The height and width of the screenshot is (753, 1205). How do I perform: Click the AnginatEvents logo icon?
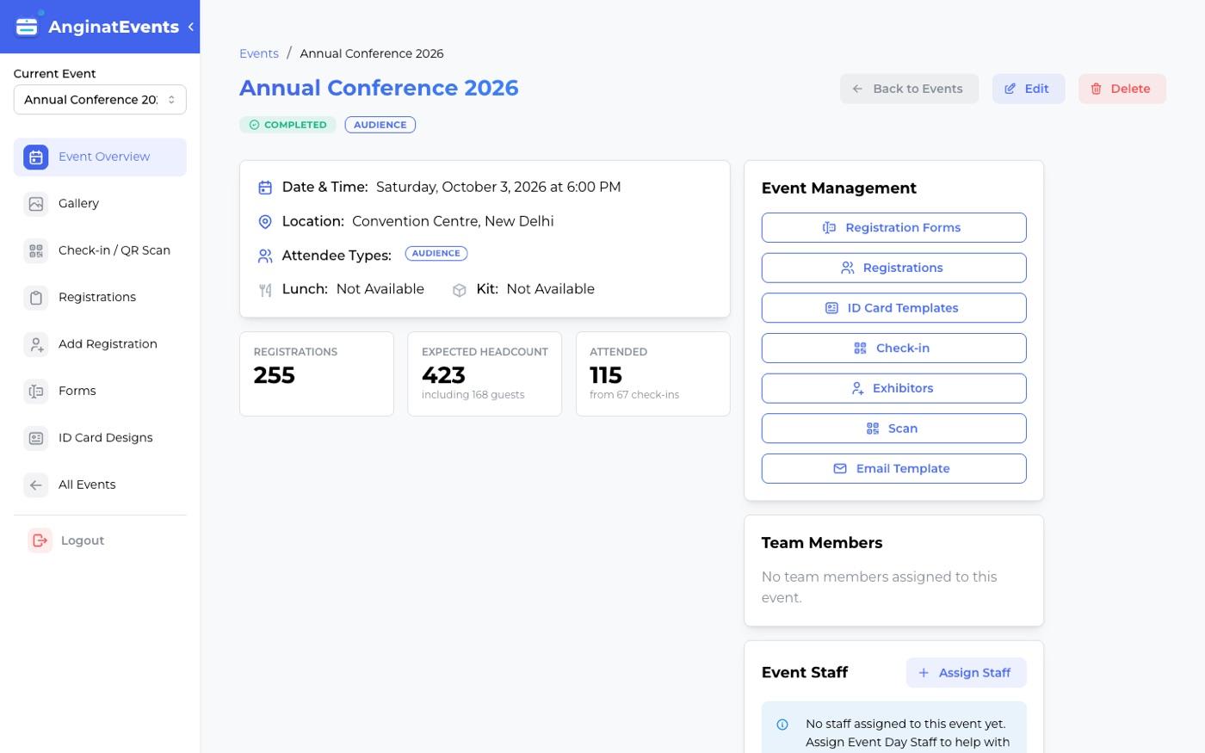coord(27,26)
